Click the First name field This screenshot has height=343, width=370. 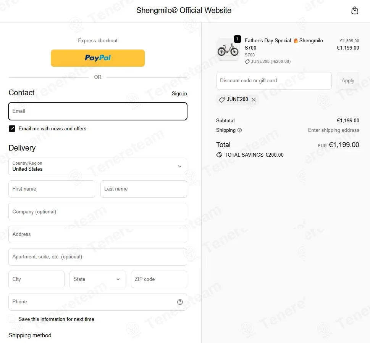click(x=52, y=189)
